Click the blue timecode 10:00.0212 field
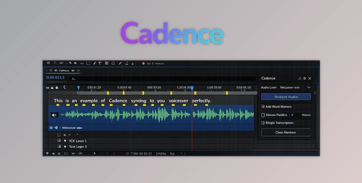Viewport: 362px width, 183px height. coord(55,77)
